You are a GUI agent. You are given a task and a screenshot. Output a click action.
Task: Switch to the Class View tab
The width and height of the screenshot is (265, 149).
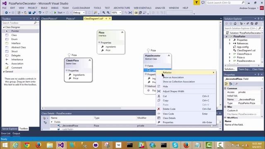(x=258, y=69)
